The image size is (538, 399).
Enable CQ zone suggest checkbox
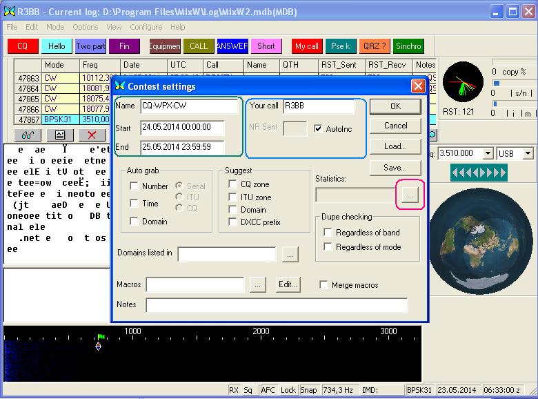233,184
